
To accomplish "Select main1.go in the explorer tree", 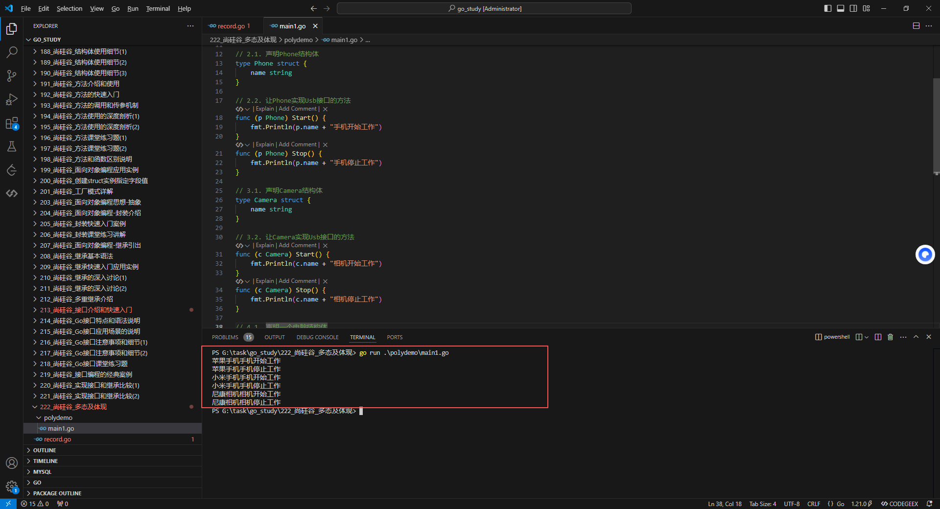I will click(113, 429).
